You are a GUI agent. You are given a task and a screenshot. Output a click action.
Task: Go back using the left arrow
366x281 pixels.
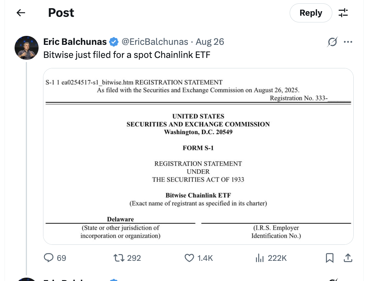(x=21, y=13)
